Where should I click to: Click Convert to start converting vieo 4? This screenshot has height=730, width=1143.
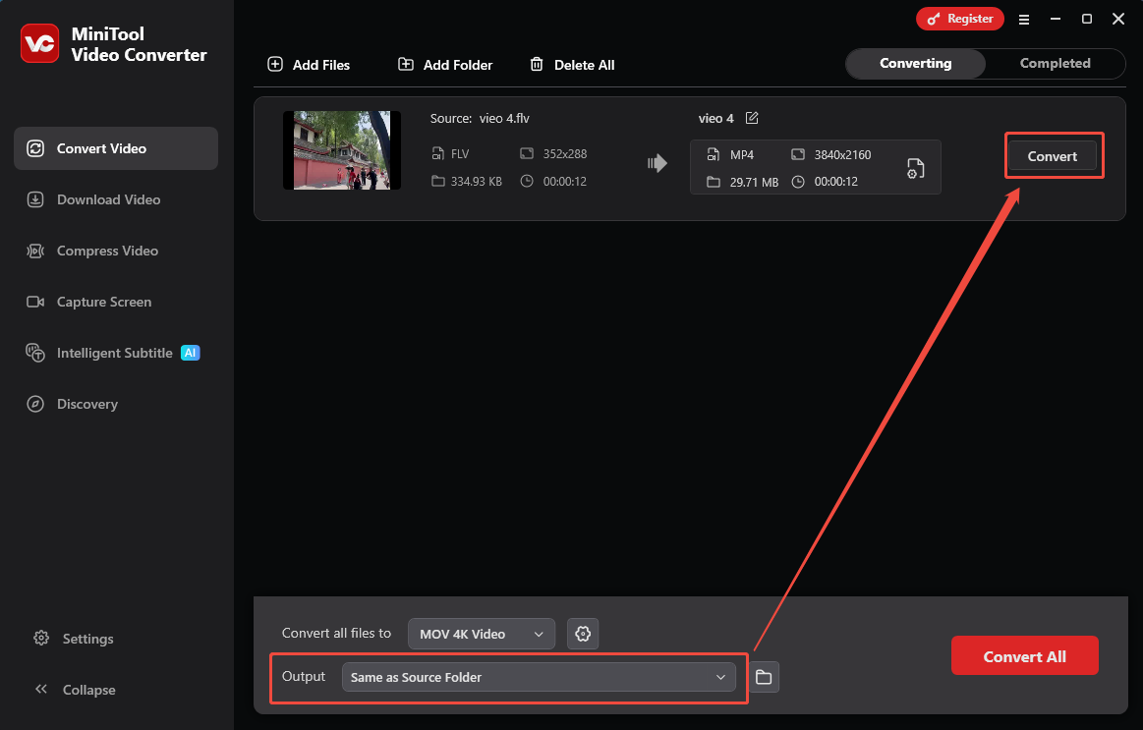coord(1053,155)
